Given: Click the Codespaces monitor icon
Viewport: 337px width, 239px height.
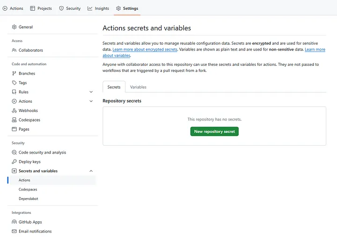Looking at the screenshot, I should coord(14,120).
